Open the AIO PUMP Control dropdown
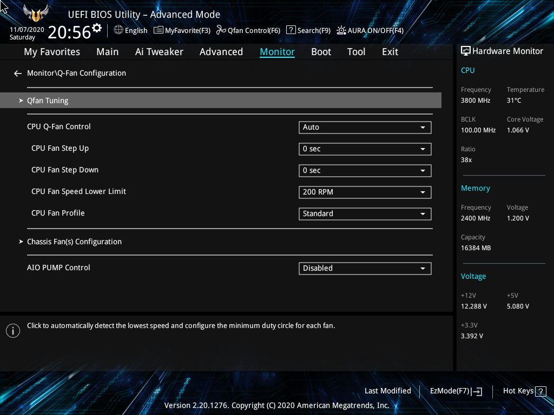 tap(365, 268)
